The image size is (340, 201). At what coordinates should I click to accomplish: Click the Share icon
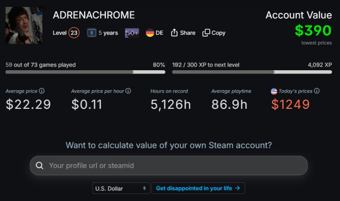[174, 33]
